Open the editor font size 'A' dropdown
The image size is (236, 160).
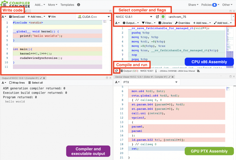coord(4,17)
